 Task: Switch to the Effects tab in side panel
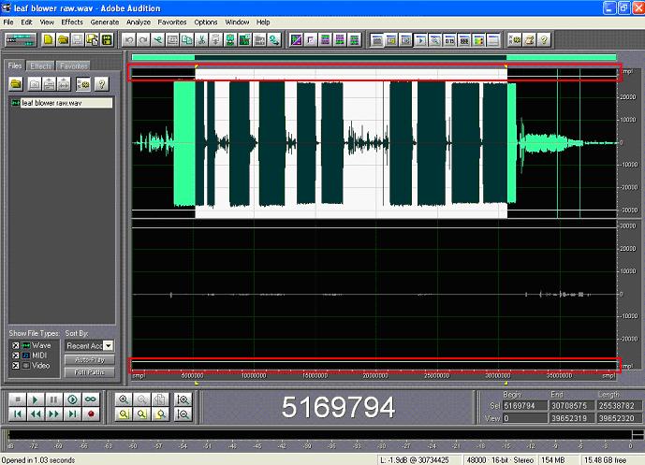41,65
